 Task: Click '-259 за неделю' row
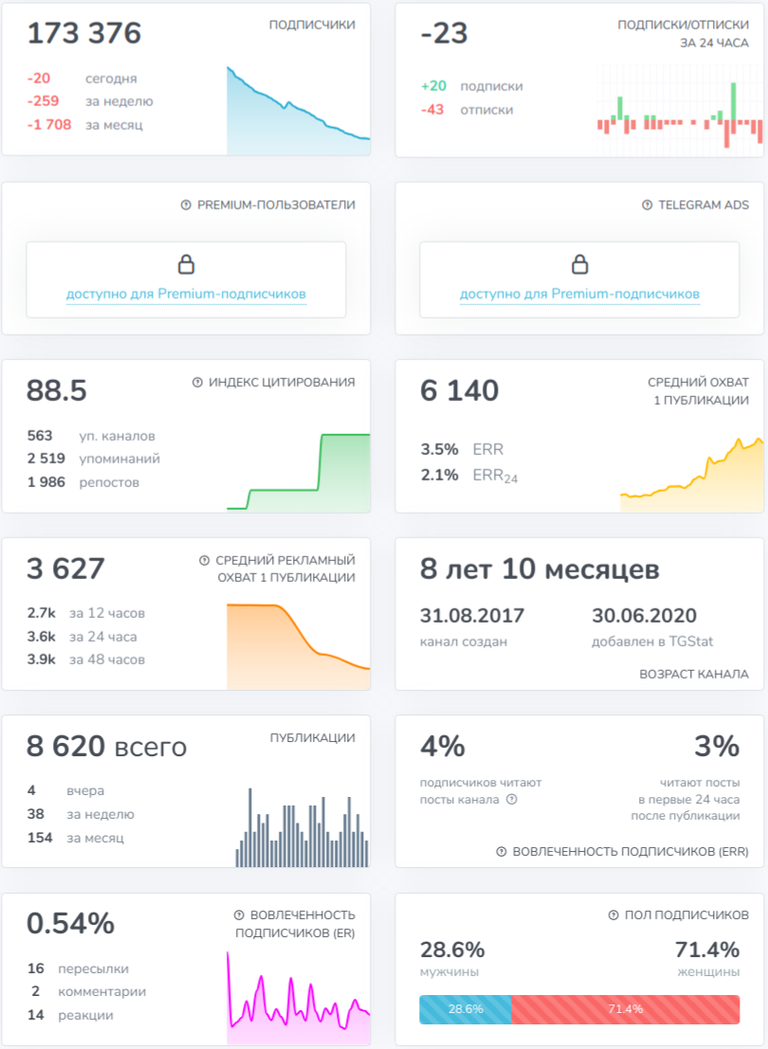point(90,101)
